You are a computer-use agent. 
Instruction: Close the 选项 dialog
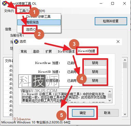118,42
